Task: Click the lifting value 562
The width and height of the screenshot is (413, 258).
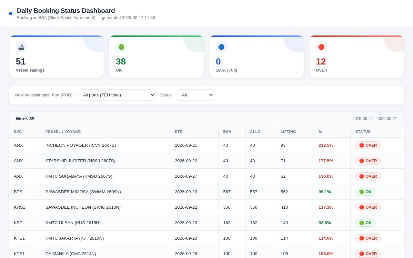Action: tap(284, 192)
